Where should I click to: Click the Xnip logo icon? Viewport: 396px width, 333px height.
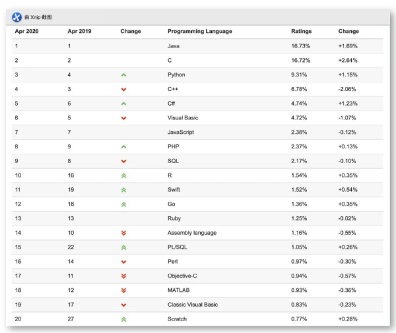[17, 16]
